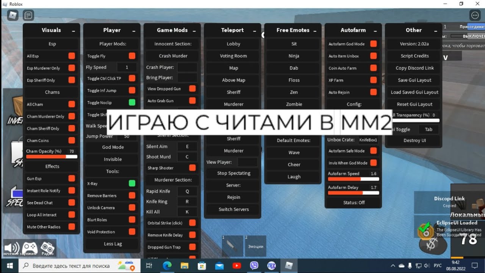Collapse the Teleport panel
The image size is (485, 273).
pos(254,31)
